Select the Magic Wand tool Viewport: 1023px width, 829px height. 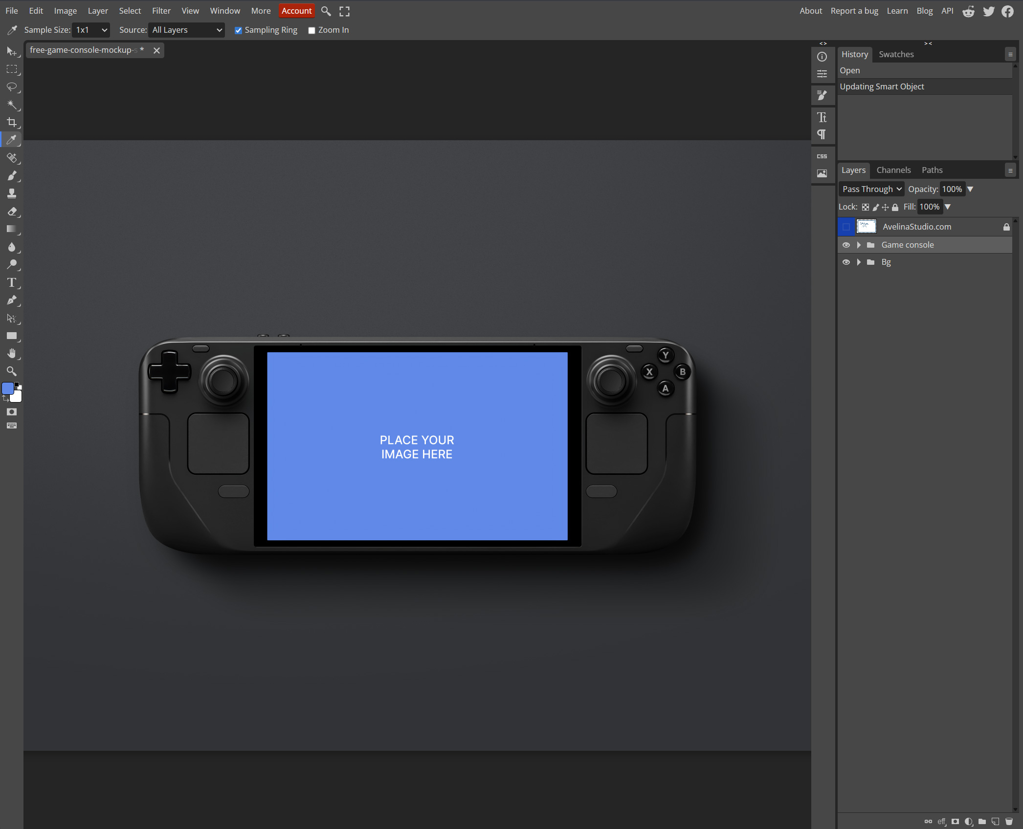pyautogui.click(x=12, y=105)
